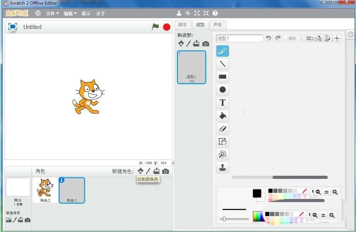Redo the paint action

coord(278,38)
